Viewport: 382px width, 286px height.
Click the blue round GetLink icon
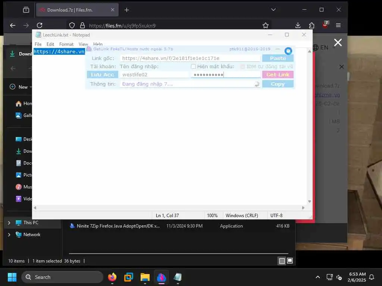click(288, 51)
